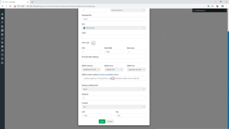Viewport: 229px width, 129px height.
Task: Open the Status sidebar icon
Action: 2,46
